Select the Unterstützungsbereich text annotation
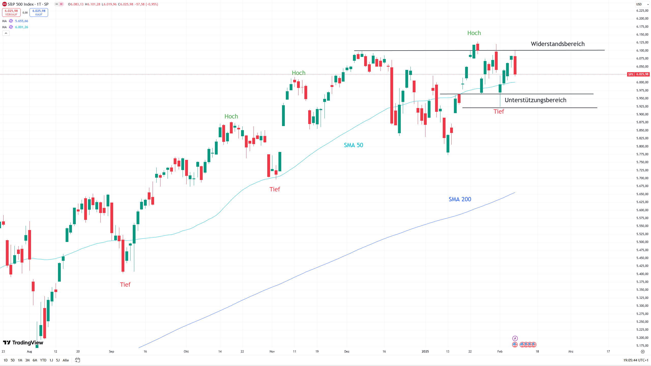651x366 pixels. [x=536, y=100]
